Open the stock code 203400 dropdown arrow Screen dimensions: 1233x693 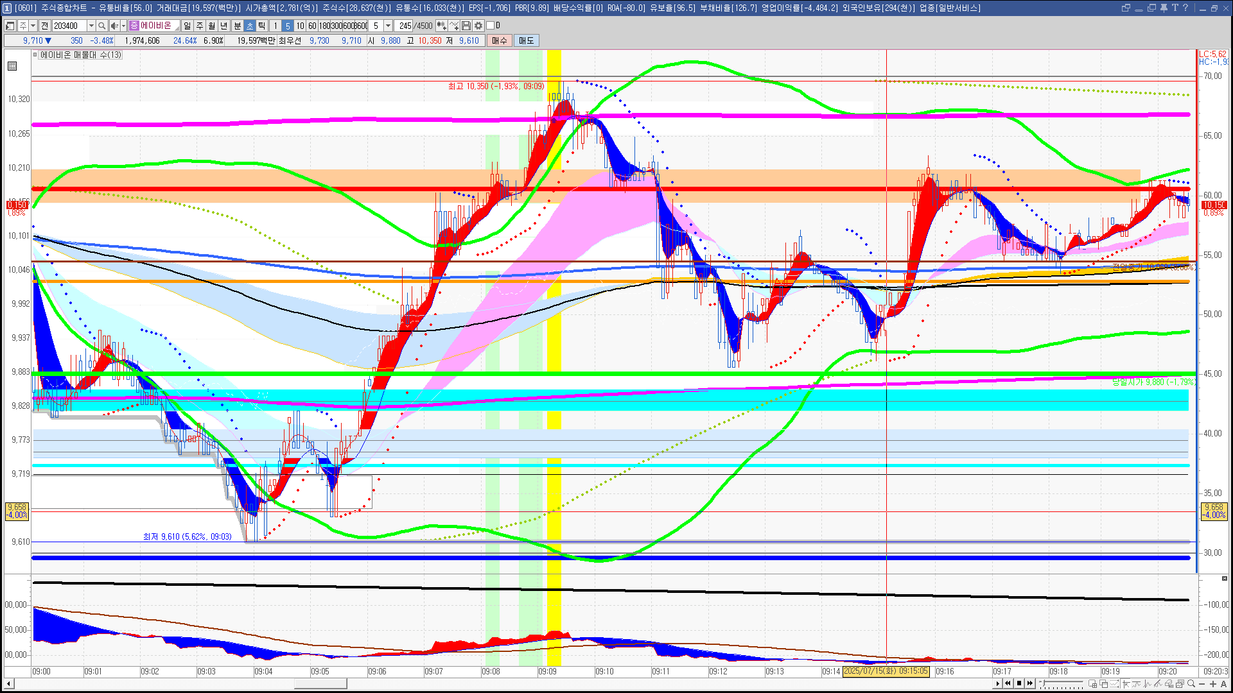91,26
